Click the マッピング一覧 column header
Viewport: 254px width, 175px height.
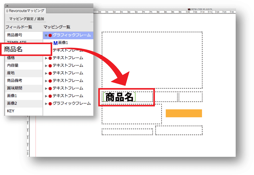57,27
